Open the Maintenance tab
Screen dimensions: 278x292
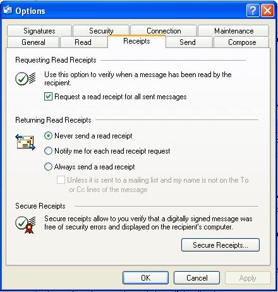click(234, 31)
